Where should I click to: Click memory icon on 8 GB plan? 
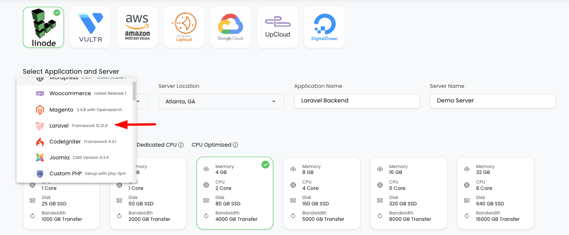tap(293, 169)
